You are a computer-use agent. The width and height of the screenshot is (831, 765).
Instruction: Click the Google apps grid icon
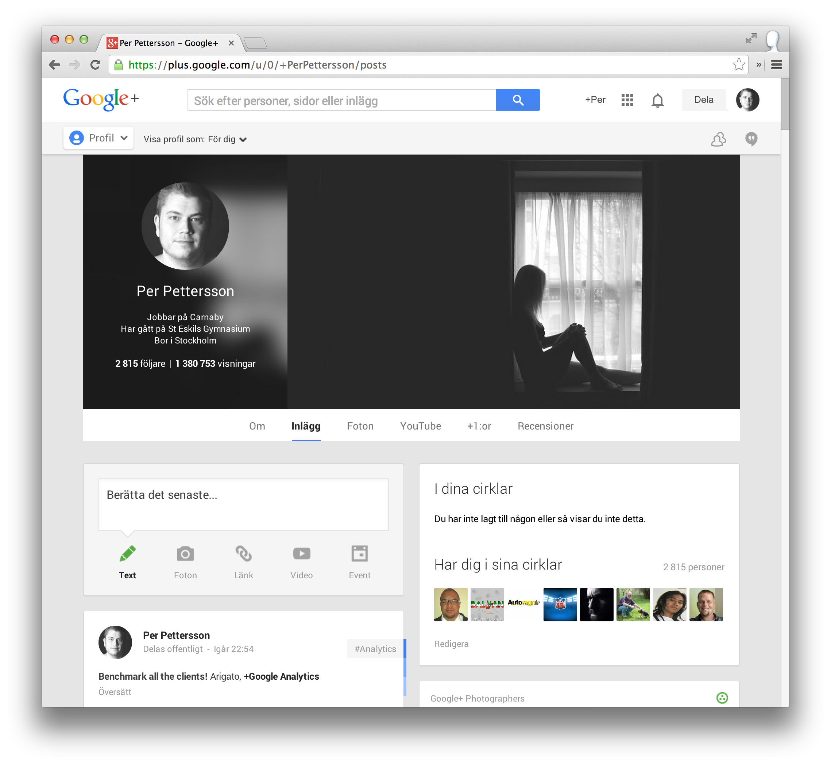coord(627,100)
